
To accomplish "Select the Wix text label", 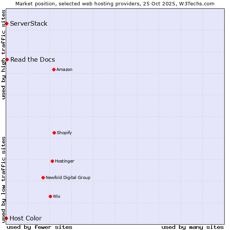I will coord(57,196).
